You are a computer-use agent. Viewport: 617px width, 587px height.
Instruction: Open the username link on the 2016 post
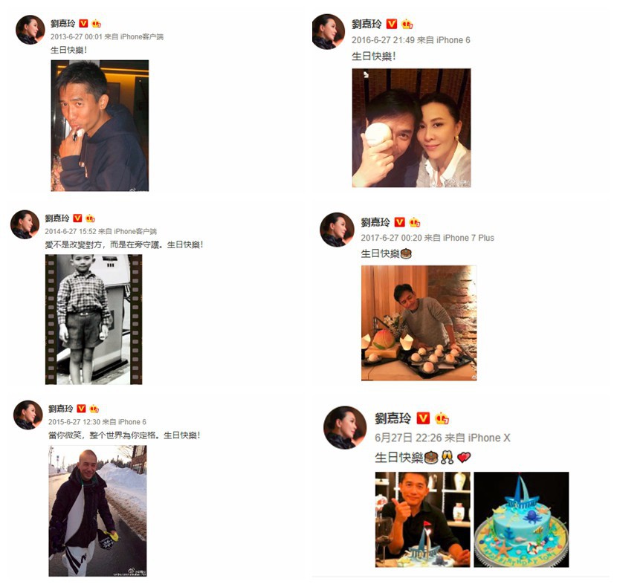366,25
